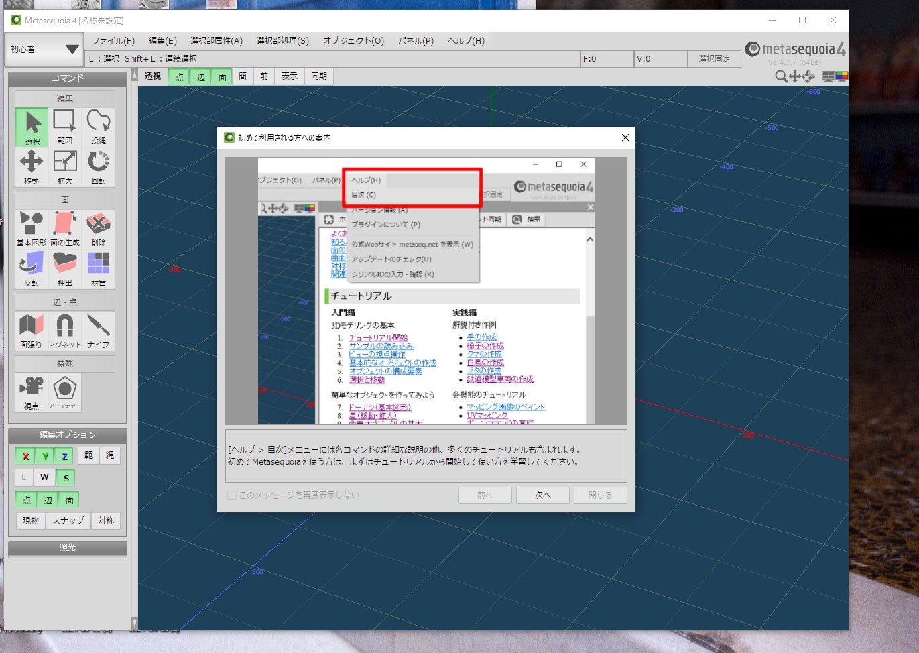This screenshot has width=919, height=653.
Task: Click the magnifier zoom view icon
Action: [x=781, y=76]
